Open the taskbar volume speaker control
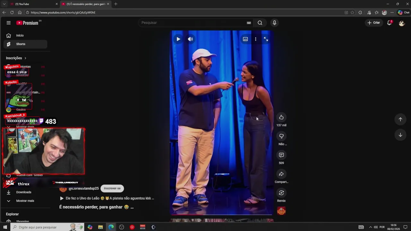 (376, 227)
